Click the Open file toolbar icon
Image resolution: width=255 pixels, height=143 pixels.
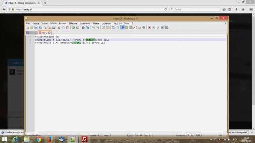tap(31, 27)
